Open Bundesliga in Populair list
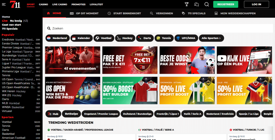This screenshot has height=140, width=275. pos(21,56)
